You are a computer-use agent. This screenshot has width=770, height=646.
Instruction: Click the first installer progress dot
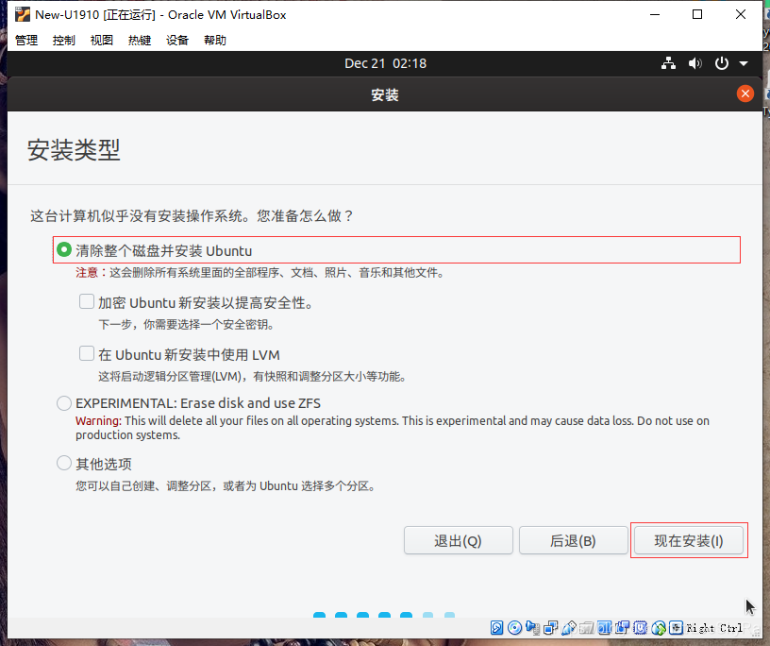pos(319,615)
